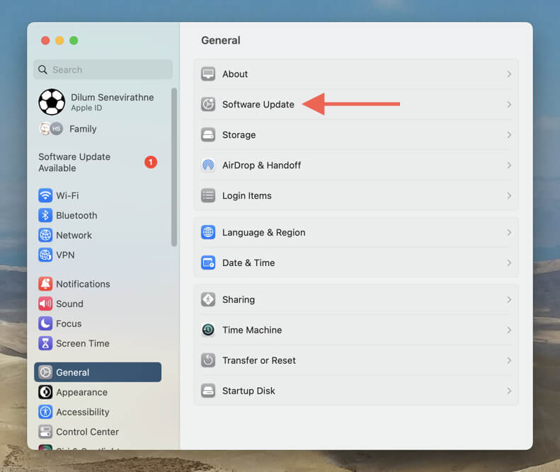Click the Login Items list icon
This screenshot has width=560, height=472.
tap(208, 195)
